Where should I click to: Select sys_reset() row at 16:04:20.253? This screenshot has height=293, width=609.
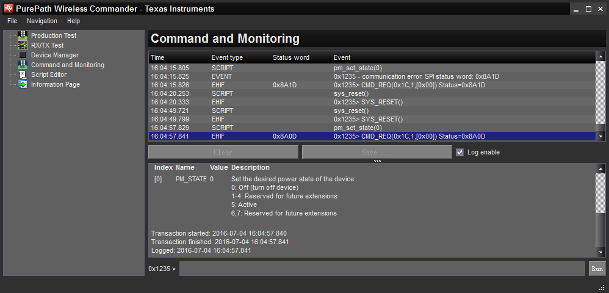click(372, 93)
